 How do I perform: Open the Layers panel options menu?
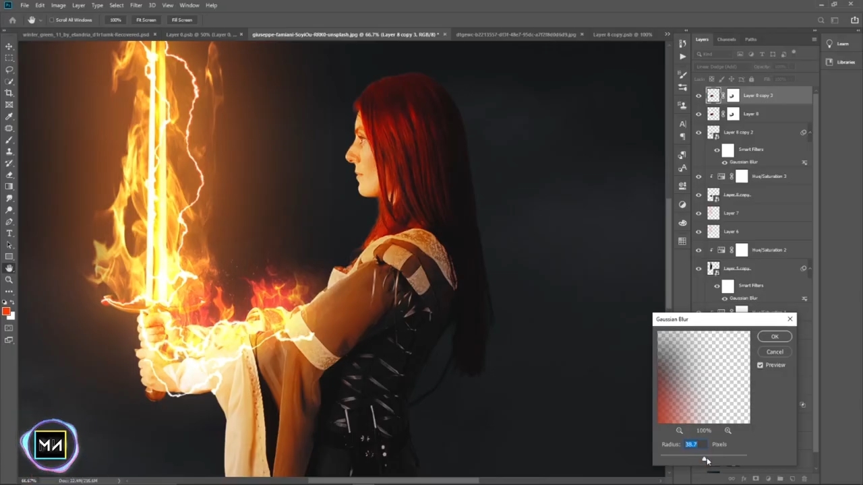[814, 40]
